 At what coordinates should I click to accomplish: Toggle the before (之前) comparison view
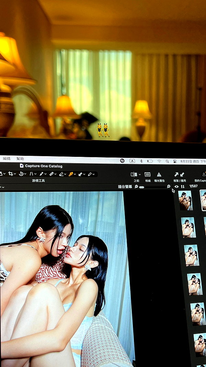point(134,174)
